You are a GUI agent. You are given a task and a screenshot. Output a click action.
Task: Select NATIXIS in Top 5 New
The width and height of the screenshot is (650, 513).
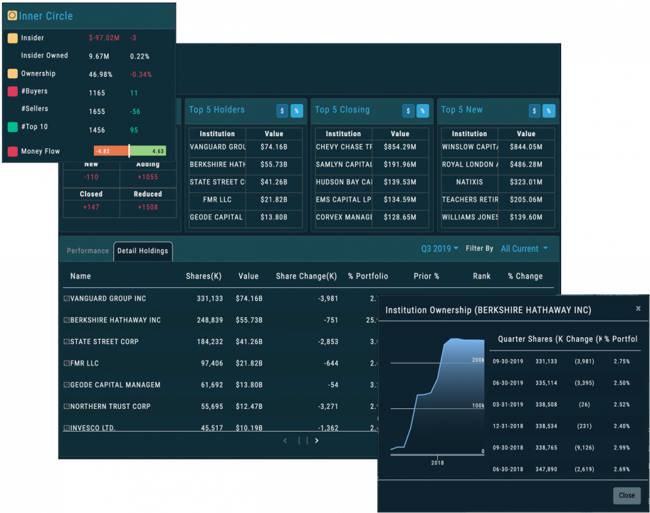coord(470,183)
